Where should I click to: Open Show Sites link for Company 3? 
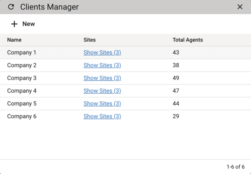[102, 78]
